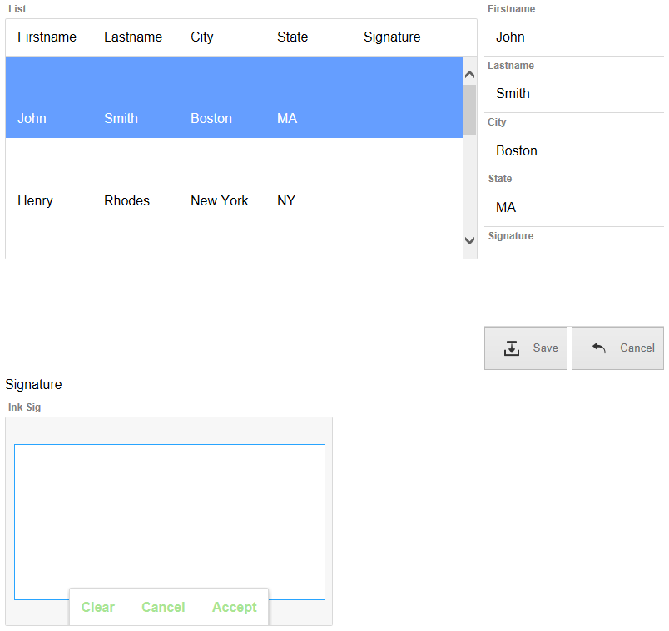Accept the drawn signature
The width and height of the screenshot is (669, 631).
[x=235, y=607]
